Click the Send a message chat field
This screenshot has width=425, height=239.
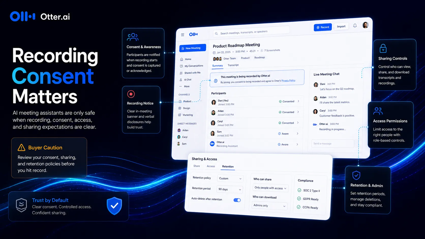333,144
